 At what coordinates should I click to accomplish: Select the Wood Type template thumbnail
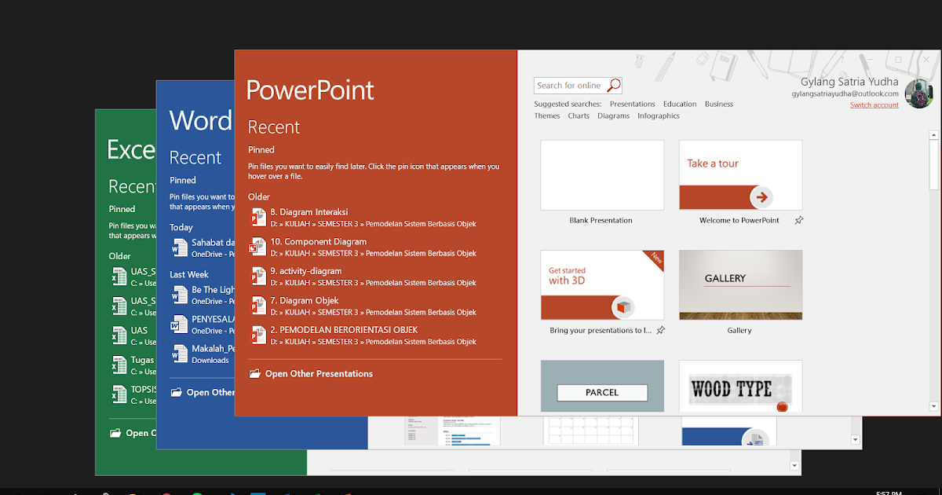coord(740,387)
